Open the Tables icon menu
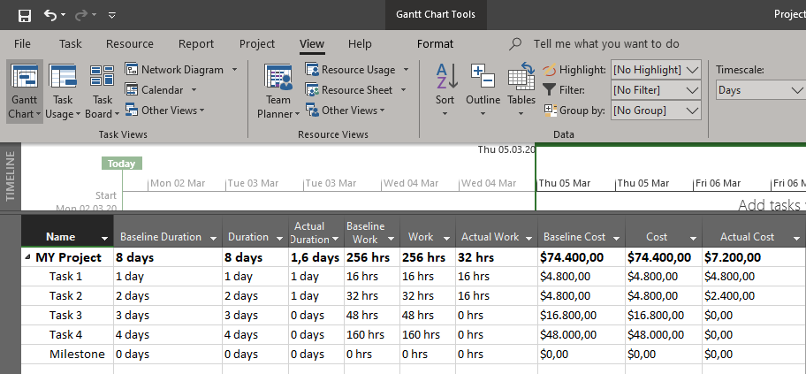The image size is (806, 374). tap(521, 80)
